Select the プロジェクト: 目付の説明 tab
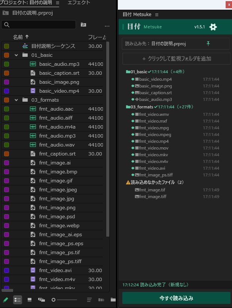232x308 pixels. (26, 3)
